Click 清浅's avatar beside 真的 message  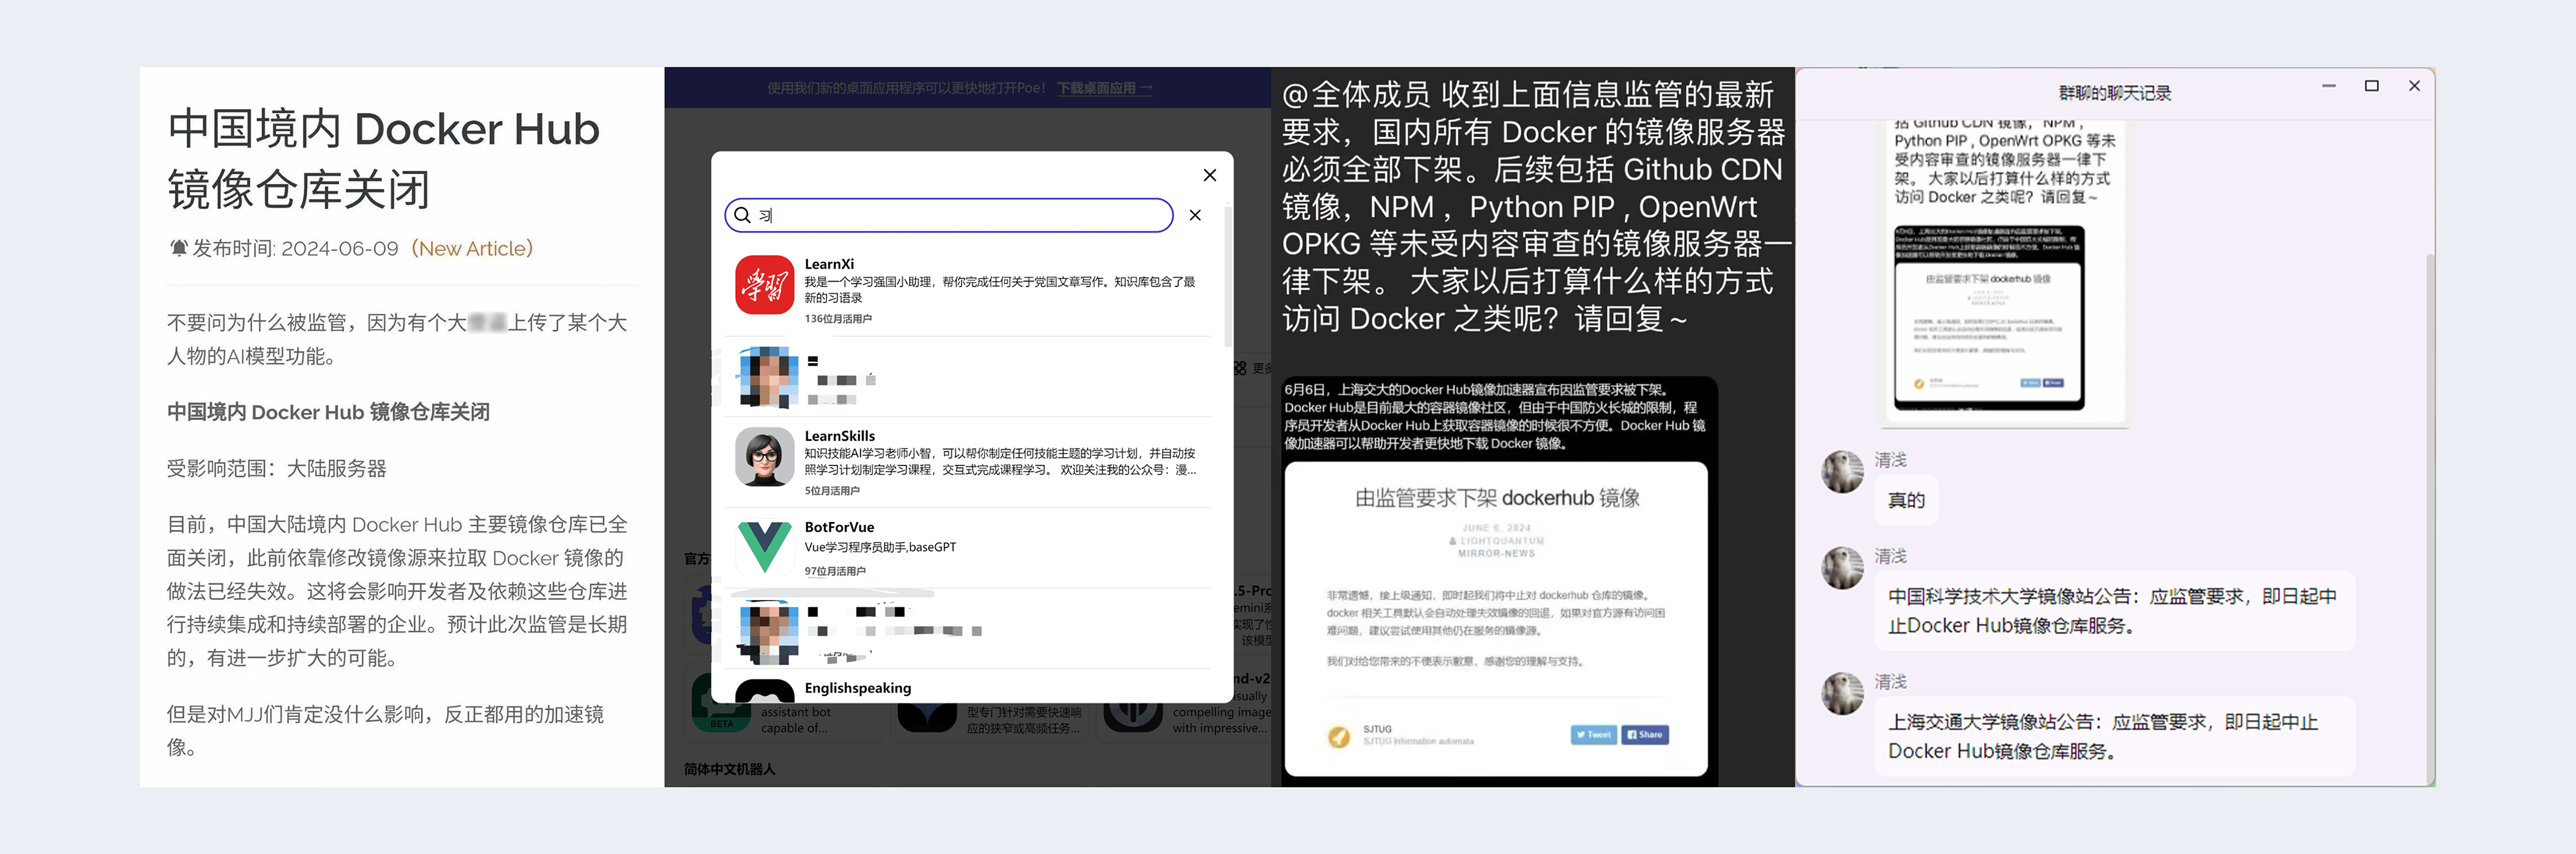click(x=1842, y=472)
